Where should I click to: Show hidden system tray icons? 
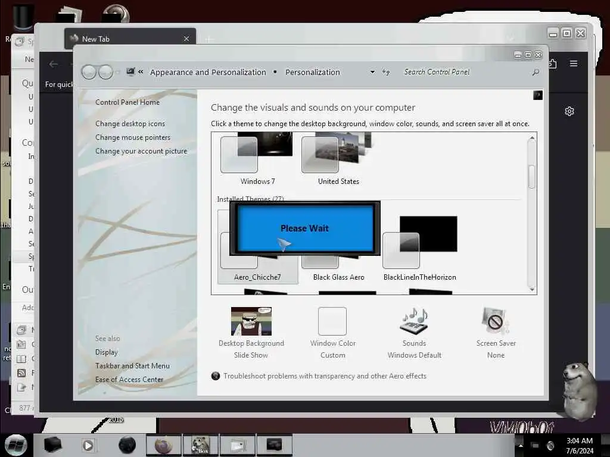pyautogui.click(x=521, y=445)
